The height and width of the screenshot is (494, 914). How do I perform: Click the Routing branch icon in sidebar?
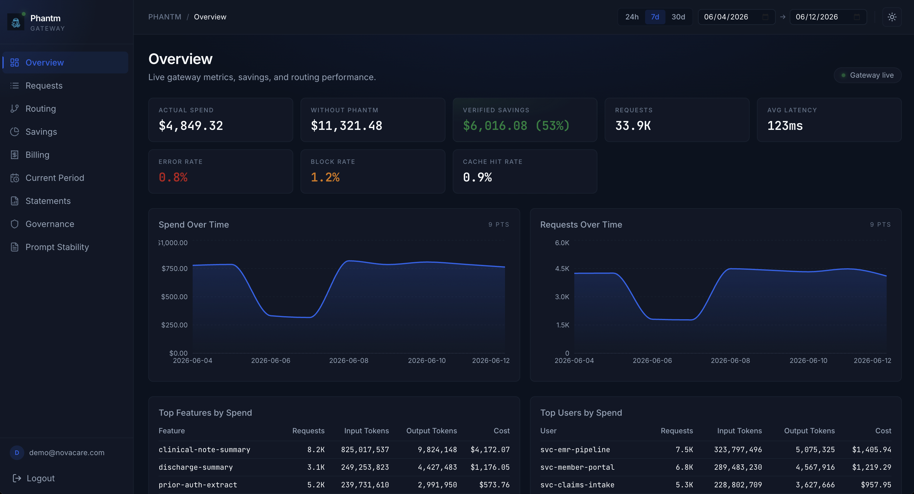(x=15, y=108)
